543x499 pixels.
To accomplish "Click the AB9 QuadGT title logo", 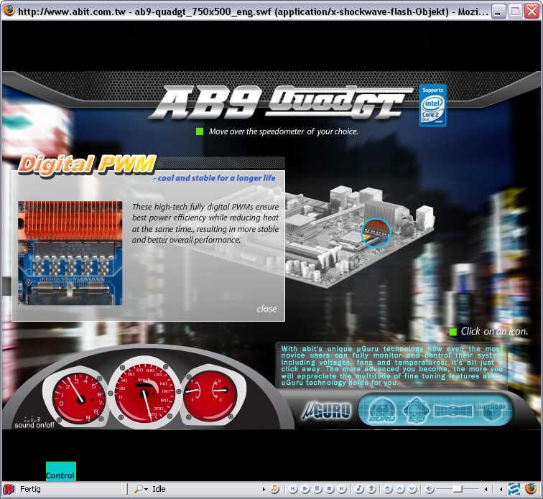I will click(x=282, y=102).
